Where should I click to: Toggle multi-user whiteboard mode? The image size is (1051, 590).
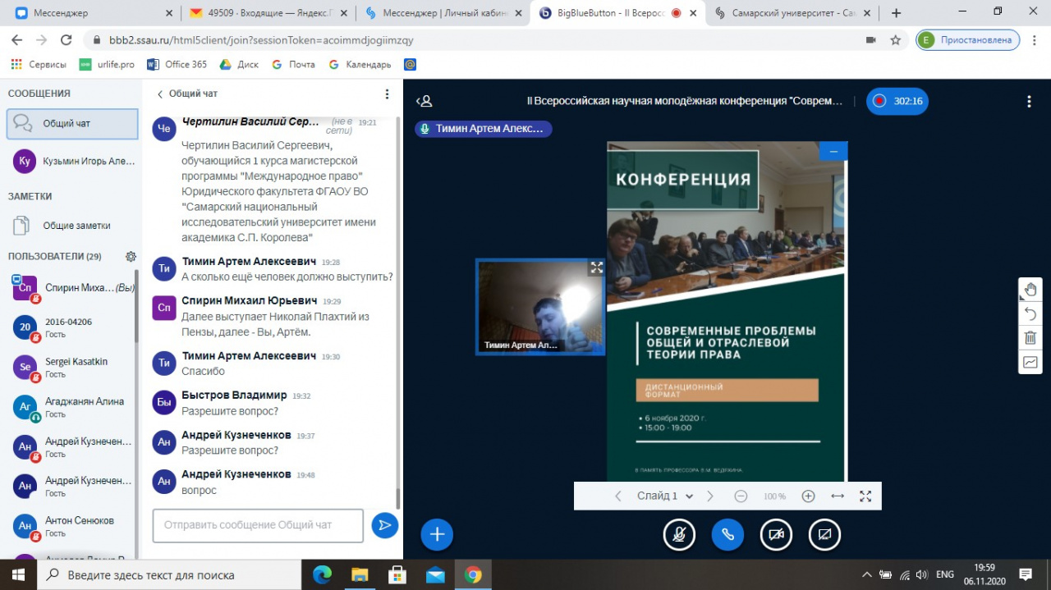(x=1030, y=362)
